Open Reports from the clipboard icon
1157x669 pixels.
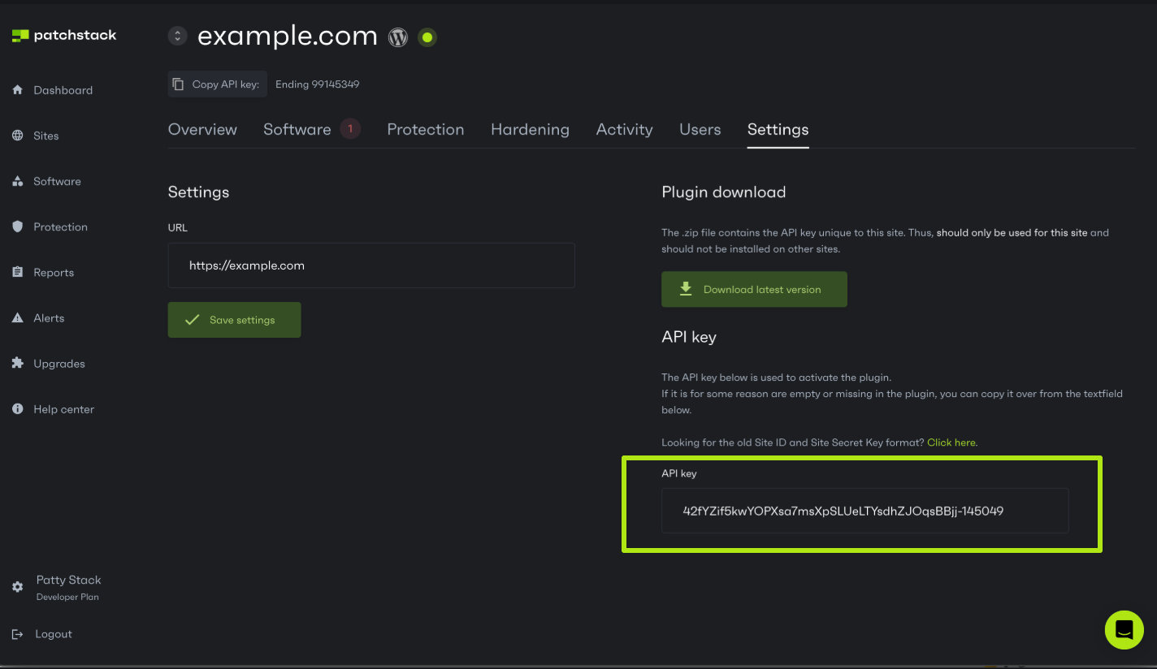pyautogui.click(x=18, y=272)
